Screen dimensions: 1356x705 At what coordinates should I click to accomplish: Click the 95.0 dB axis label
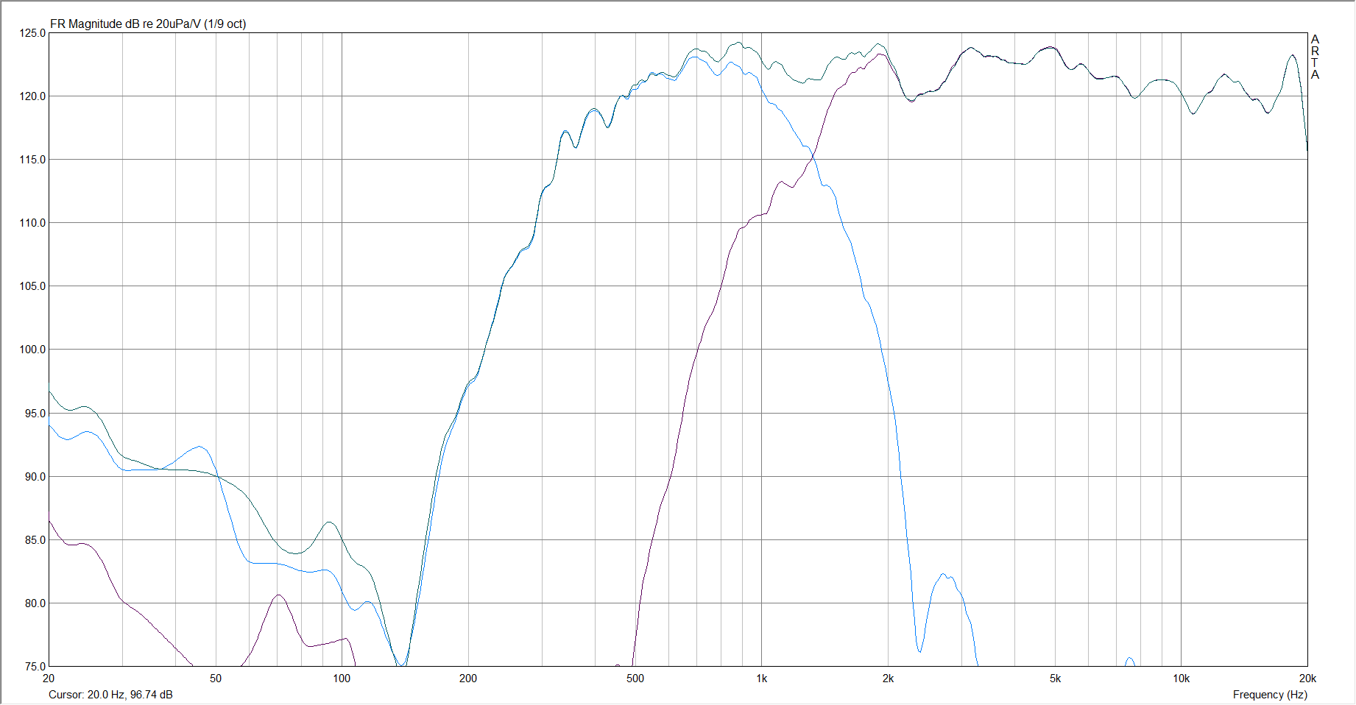(35, 414)
